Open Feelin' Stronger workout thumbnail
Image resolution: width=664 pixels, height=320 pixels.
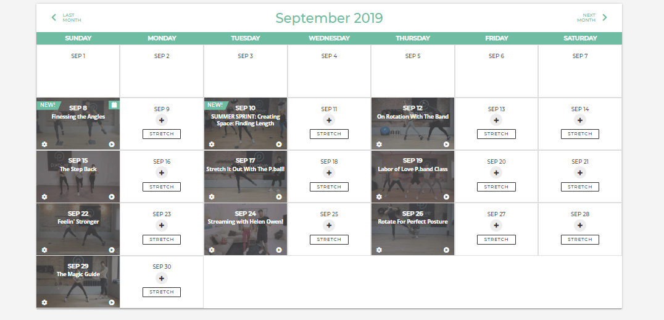click(x=78, y=229)
